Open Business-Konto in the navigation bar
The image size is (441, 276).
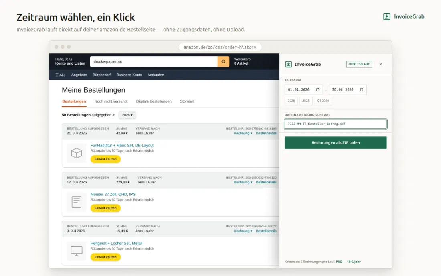[x=129, y=75]
